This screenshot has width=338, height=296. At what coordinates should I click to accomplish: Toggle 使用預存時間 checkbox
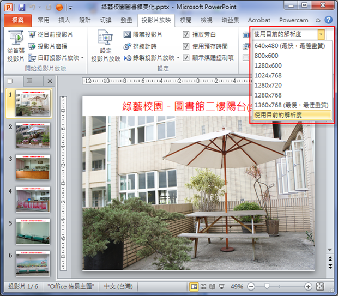[x=186, y=46]
